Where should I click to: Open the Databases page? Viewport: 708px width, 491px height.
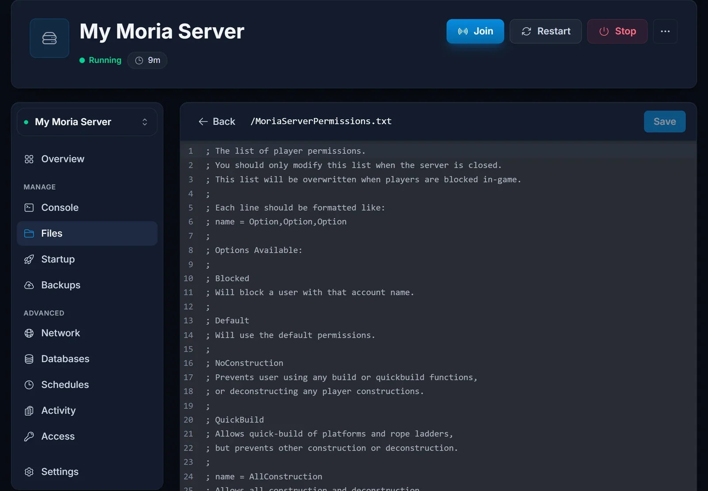(x=87, y=359)
